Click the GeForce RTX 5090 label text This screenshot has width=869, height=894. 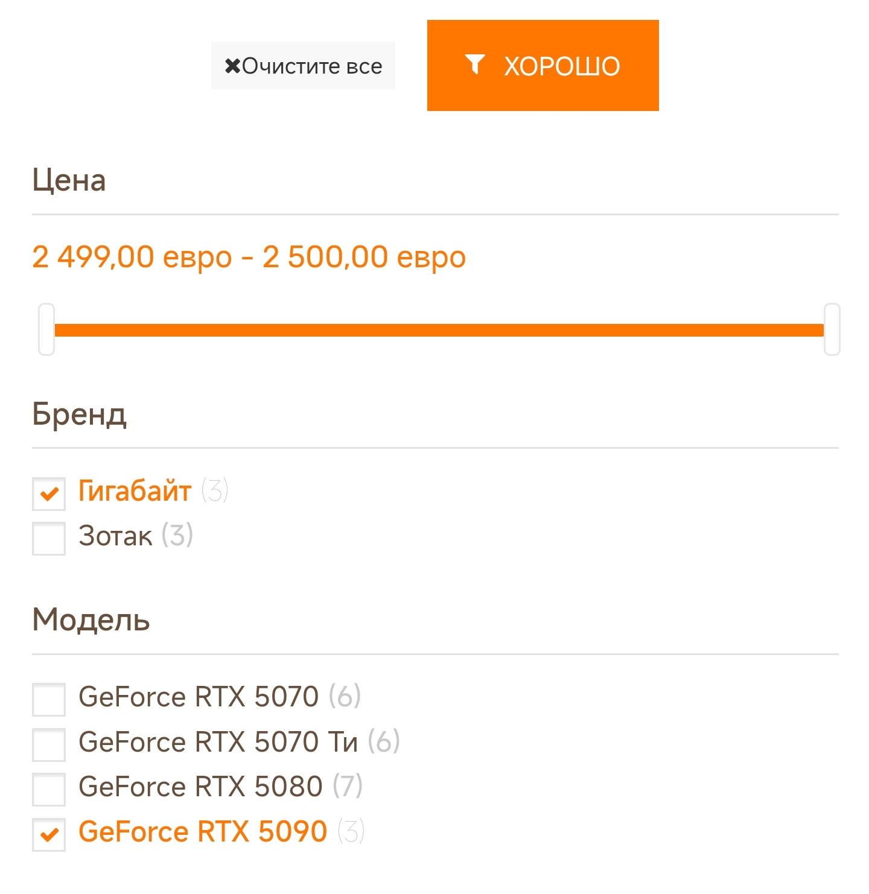(x=203, y=831)
